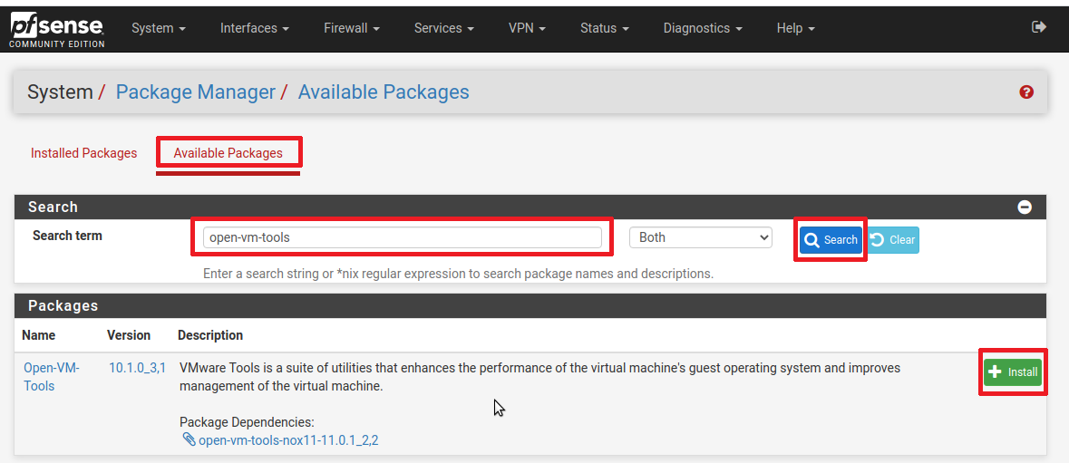Click the Name column header
1069x463 pixels.
coord(38,335)
